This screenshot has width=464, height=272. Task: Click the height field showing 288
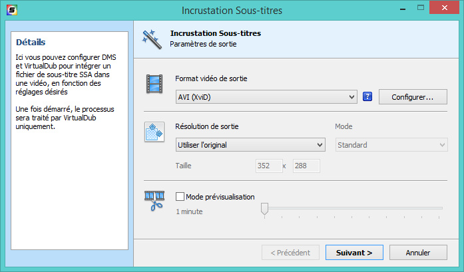(306, 166)
